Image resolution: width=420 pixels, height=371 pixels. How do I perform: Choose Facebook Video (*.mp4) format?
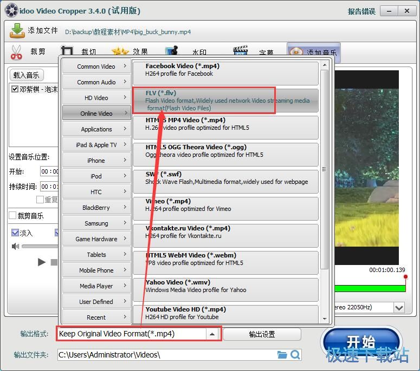pyautogui.click(x=225, y=74)
